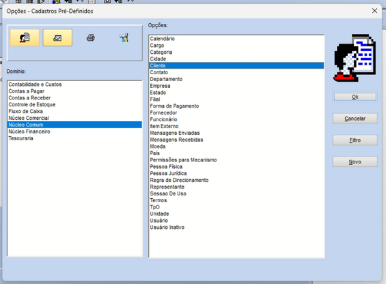This screenshot has height=284, width=386.
Task: Click the large person-with-document illustration
Action: pos(355,58)
